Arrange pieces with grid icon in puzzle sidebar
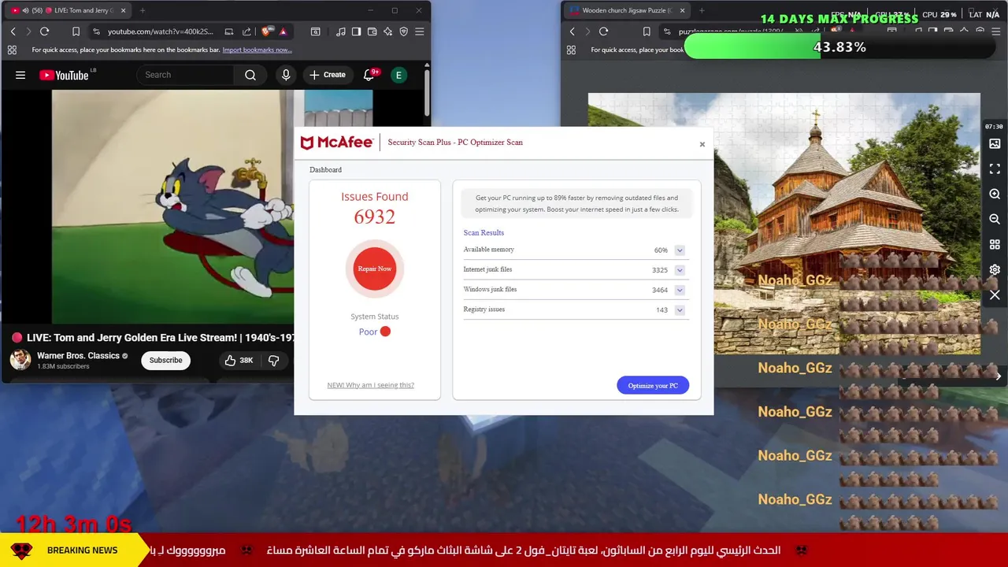This screenshot has height=567, width=1008. point(995,245)
